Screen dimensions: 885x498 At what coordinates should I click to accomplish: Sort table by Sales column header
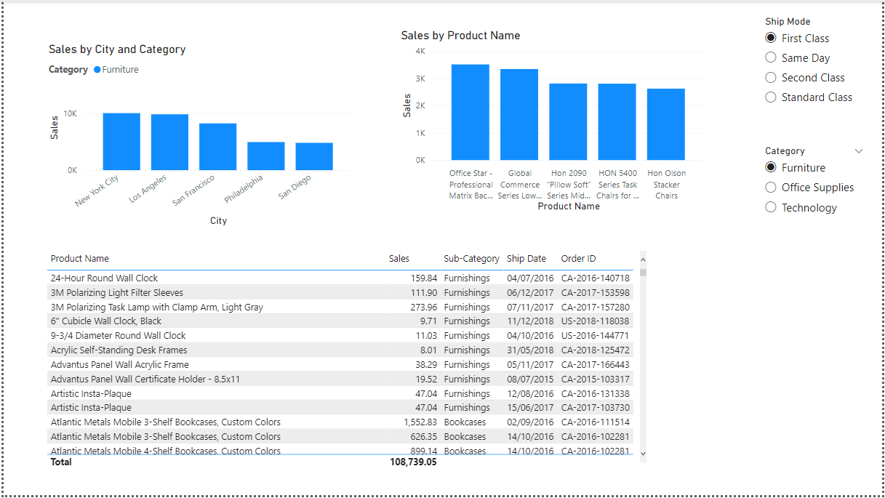[x=399, y=259]
